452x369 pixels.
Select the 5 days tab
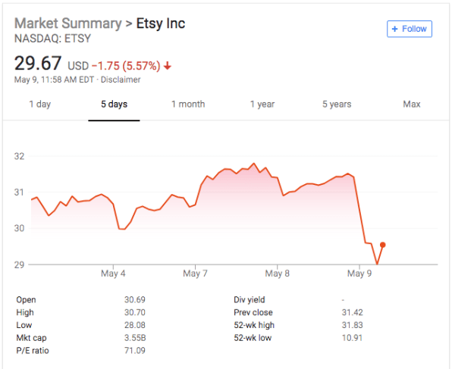tap(115, 104)
